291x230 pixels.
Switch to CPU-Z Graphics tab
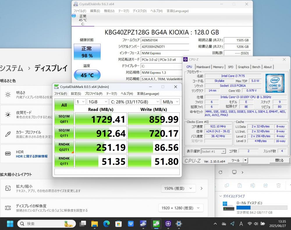click(244, 67)
